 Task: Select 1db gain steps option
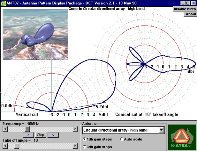pyautogui.click(x=97, y=139)
